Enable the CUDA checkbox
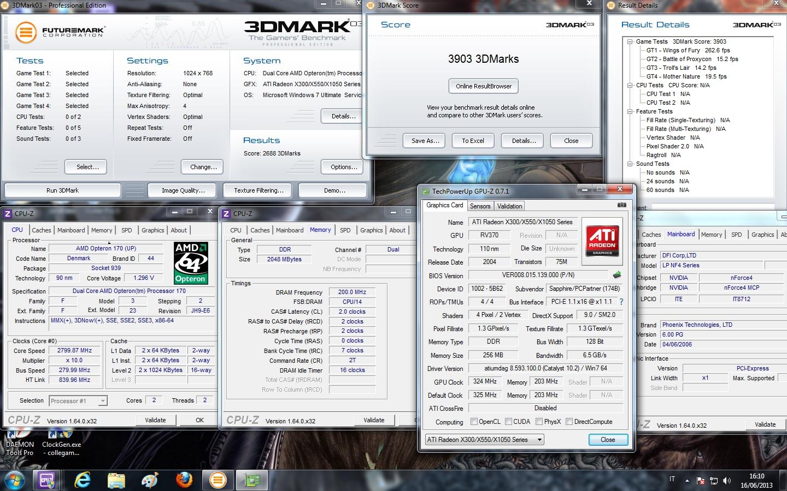 [509, 422]
